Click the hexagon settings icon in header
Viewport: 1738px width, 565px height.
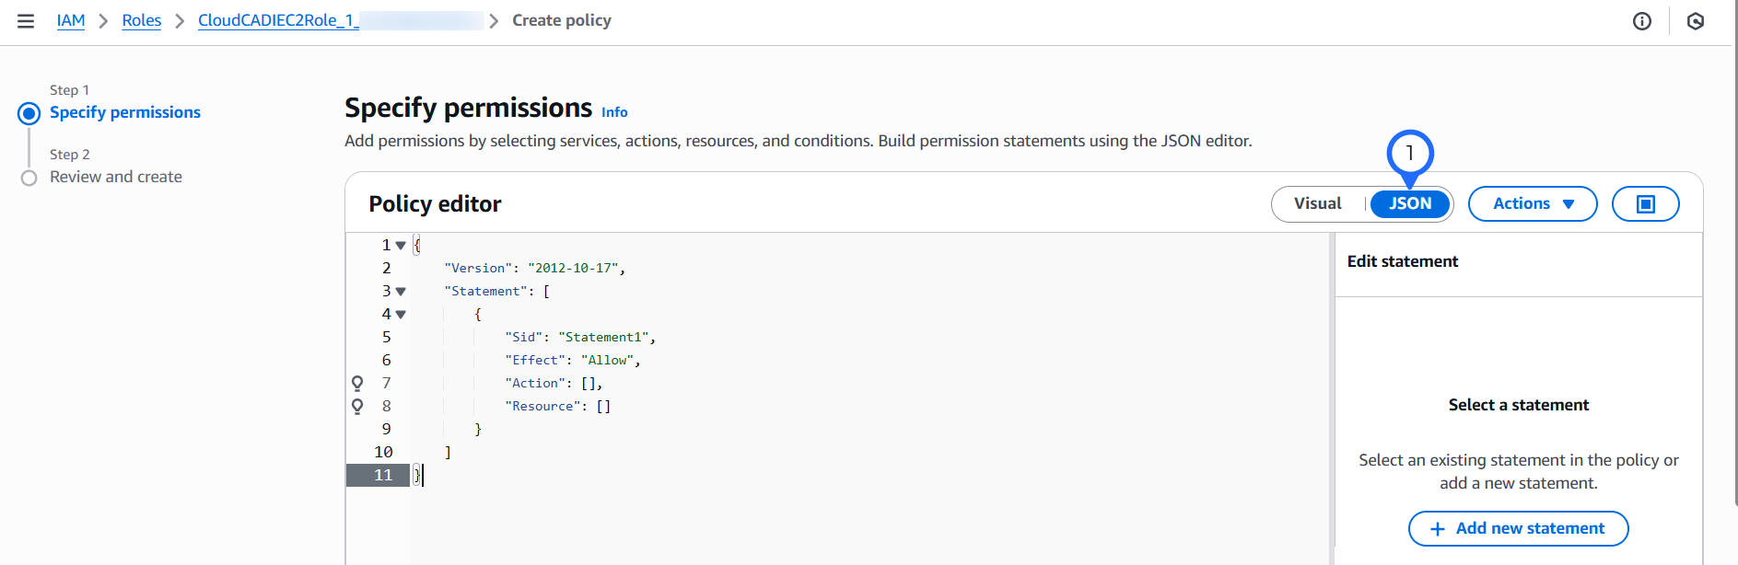click(x=1695, y=21)
